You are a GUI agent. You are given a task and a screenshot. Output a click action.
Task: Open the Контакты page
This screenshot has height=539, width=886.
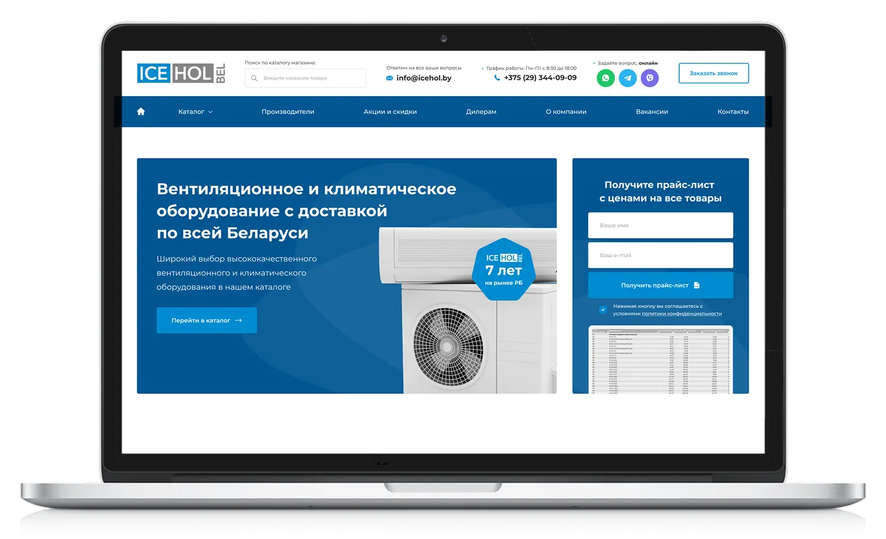732,112
